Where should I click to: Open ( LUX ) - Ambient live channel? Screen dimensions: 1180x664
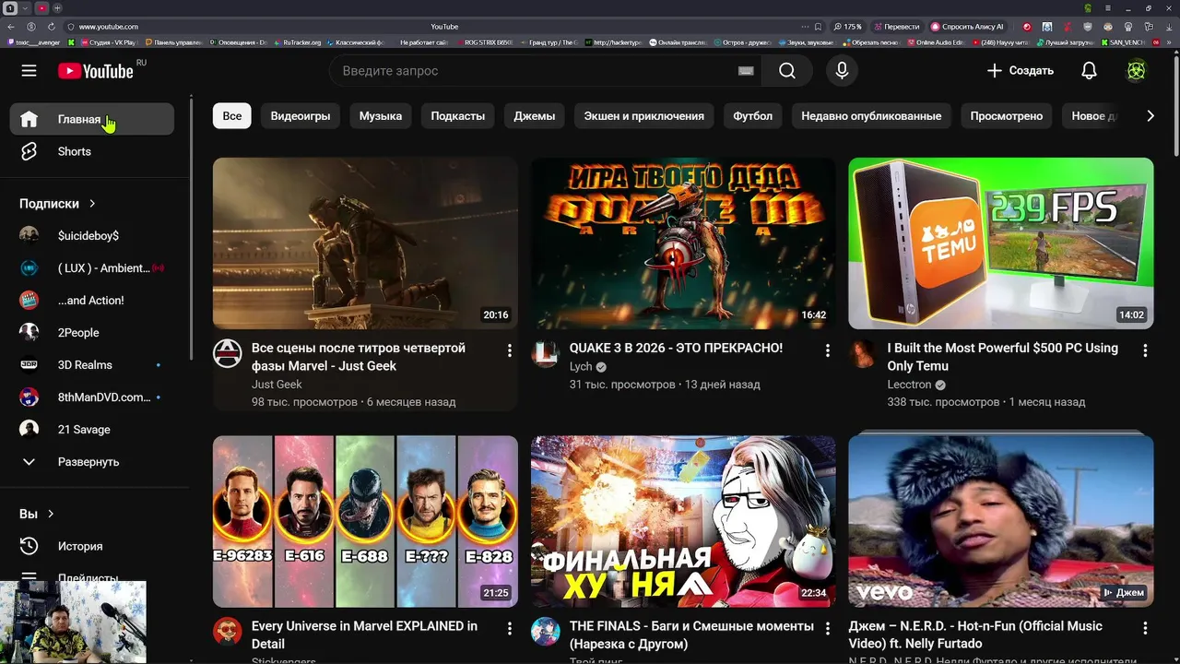pos(91,268)
